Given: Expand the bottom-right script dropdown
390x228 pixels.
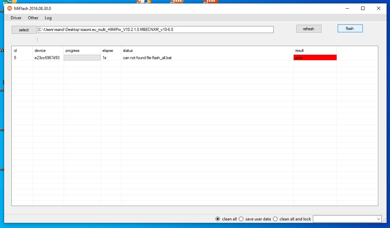Looking at the screenshot, I should coord(379,219).
